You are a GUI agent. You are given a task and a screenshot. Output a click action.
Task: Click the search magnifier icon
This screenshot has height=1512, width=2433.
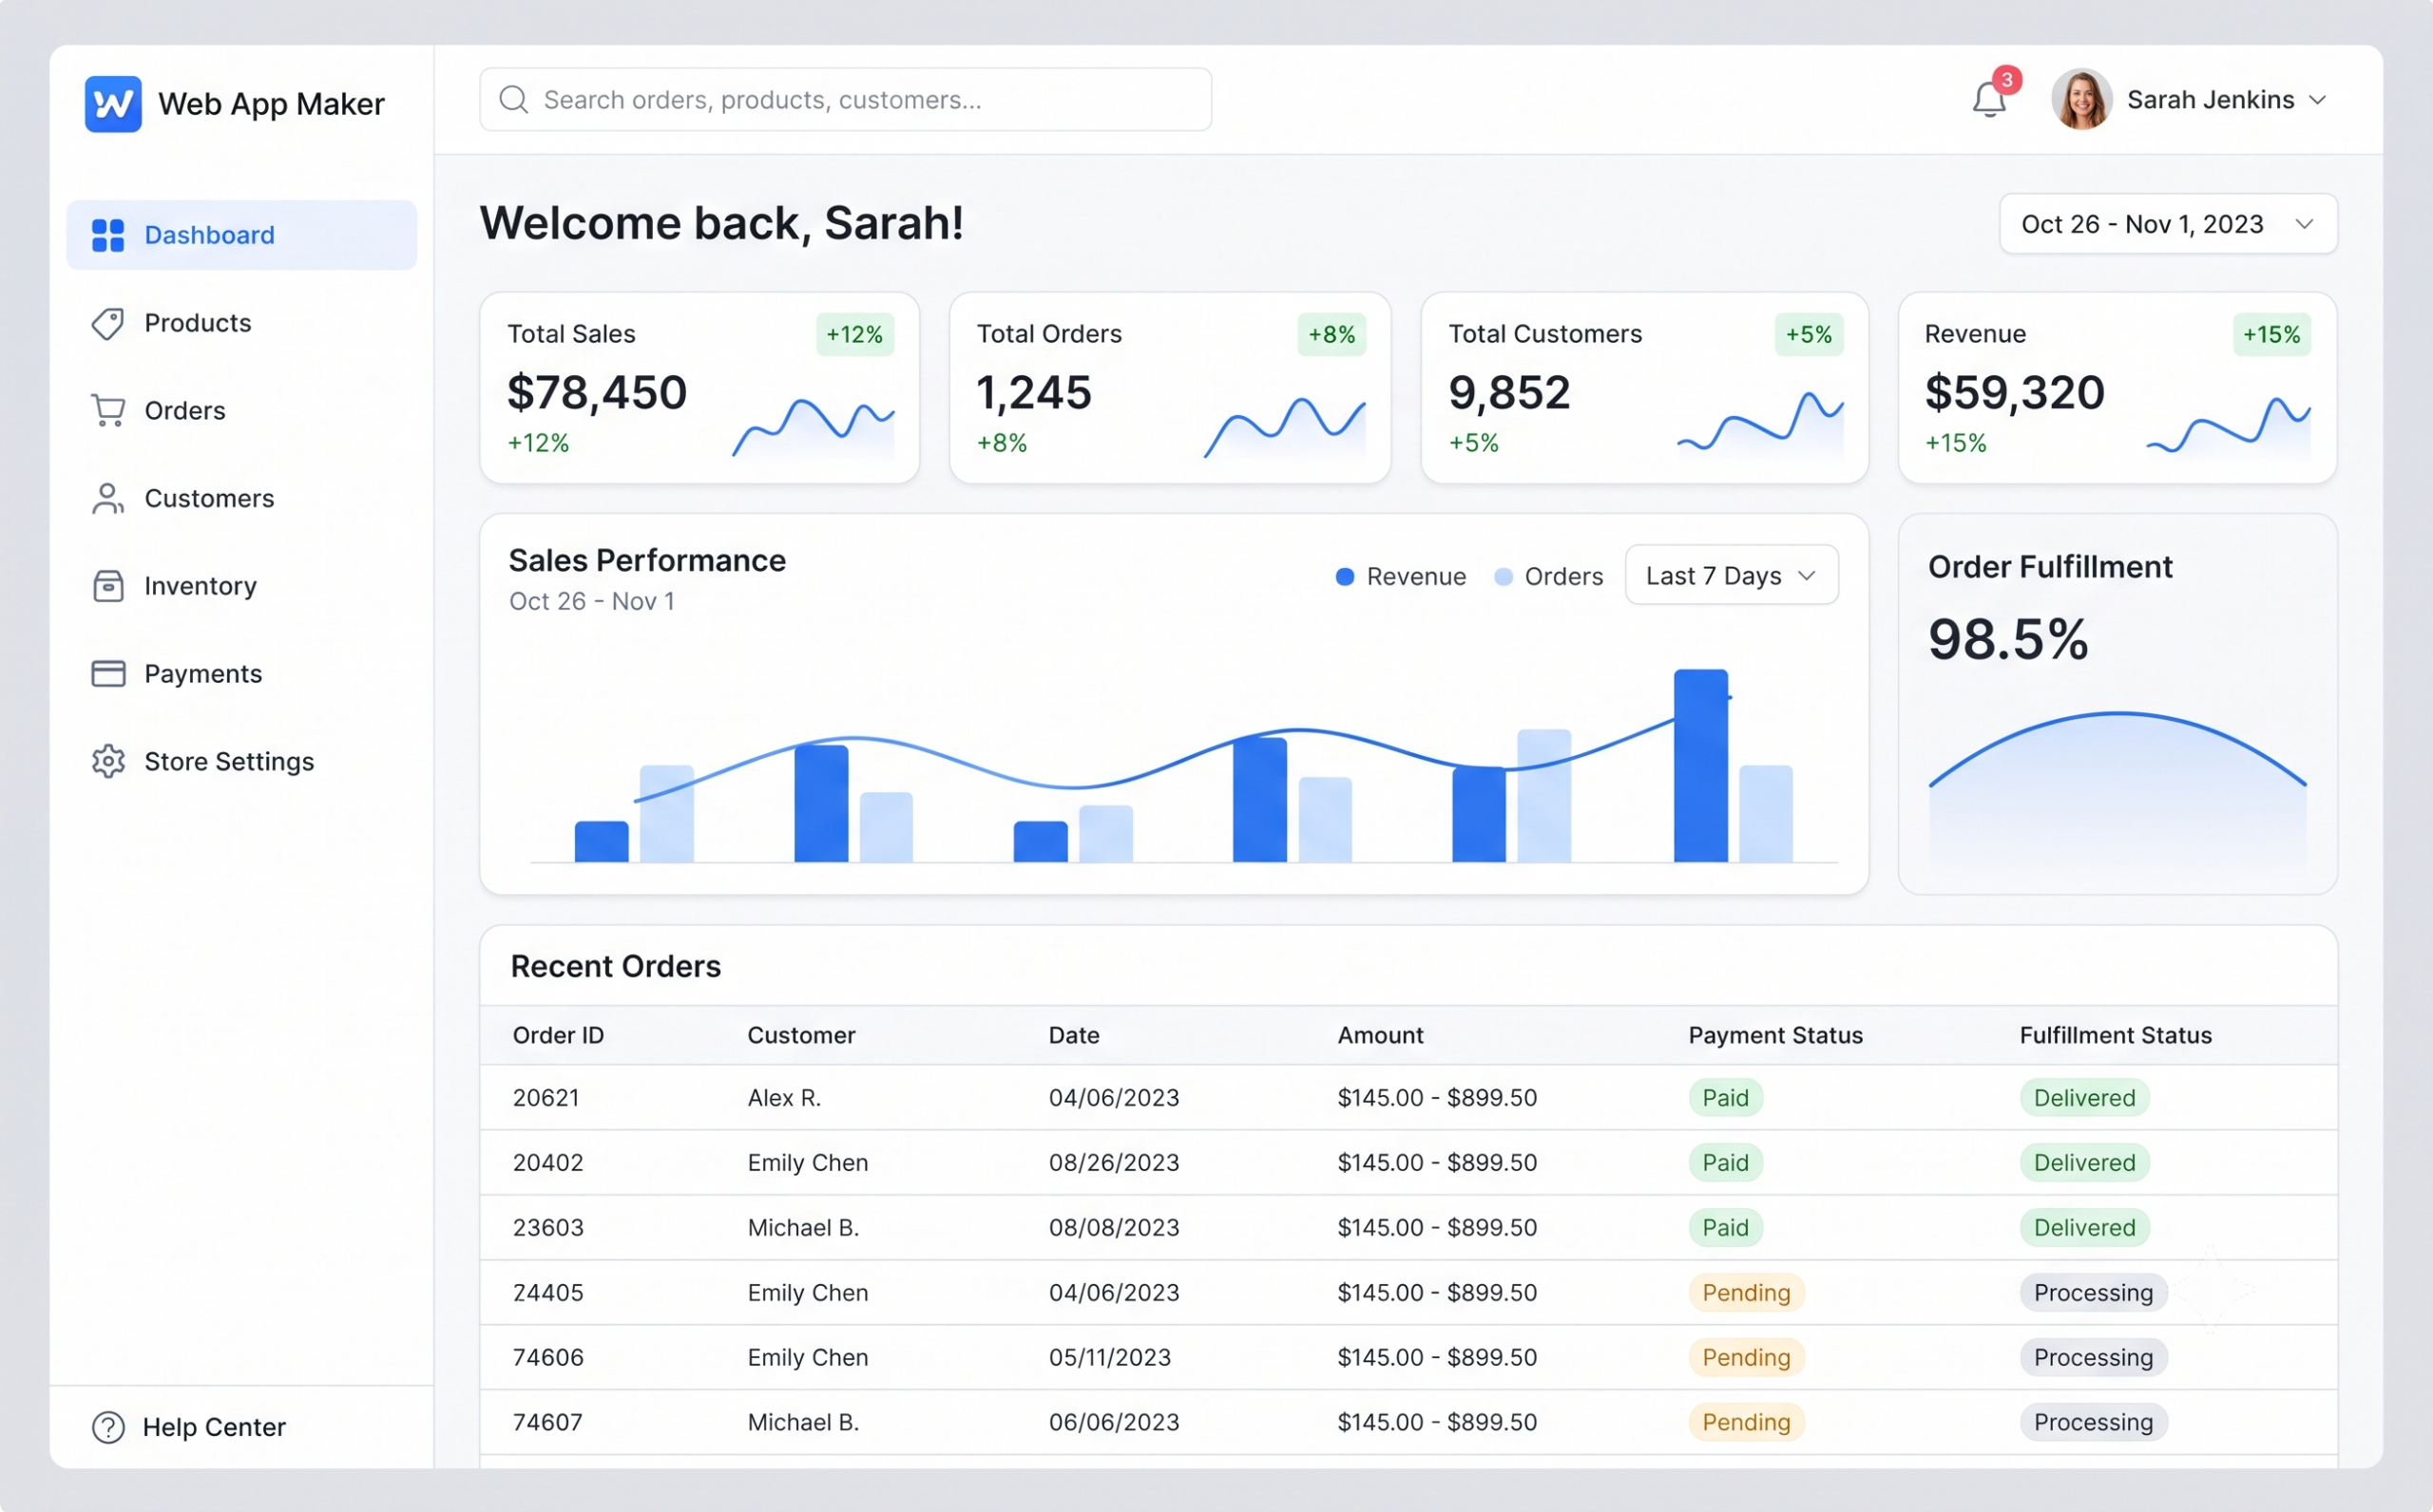coord(513,100)
